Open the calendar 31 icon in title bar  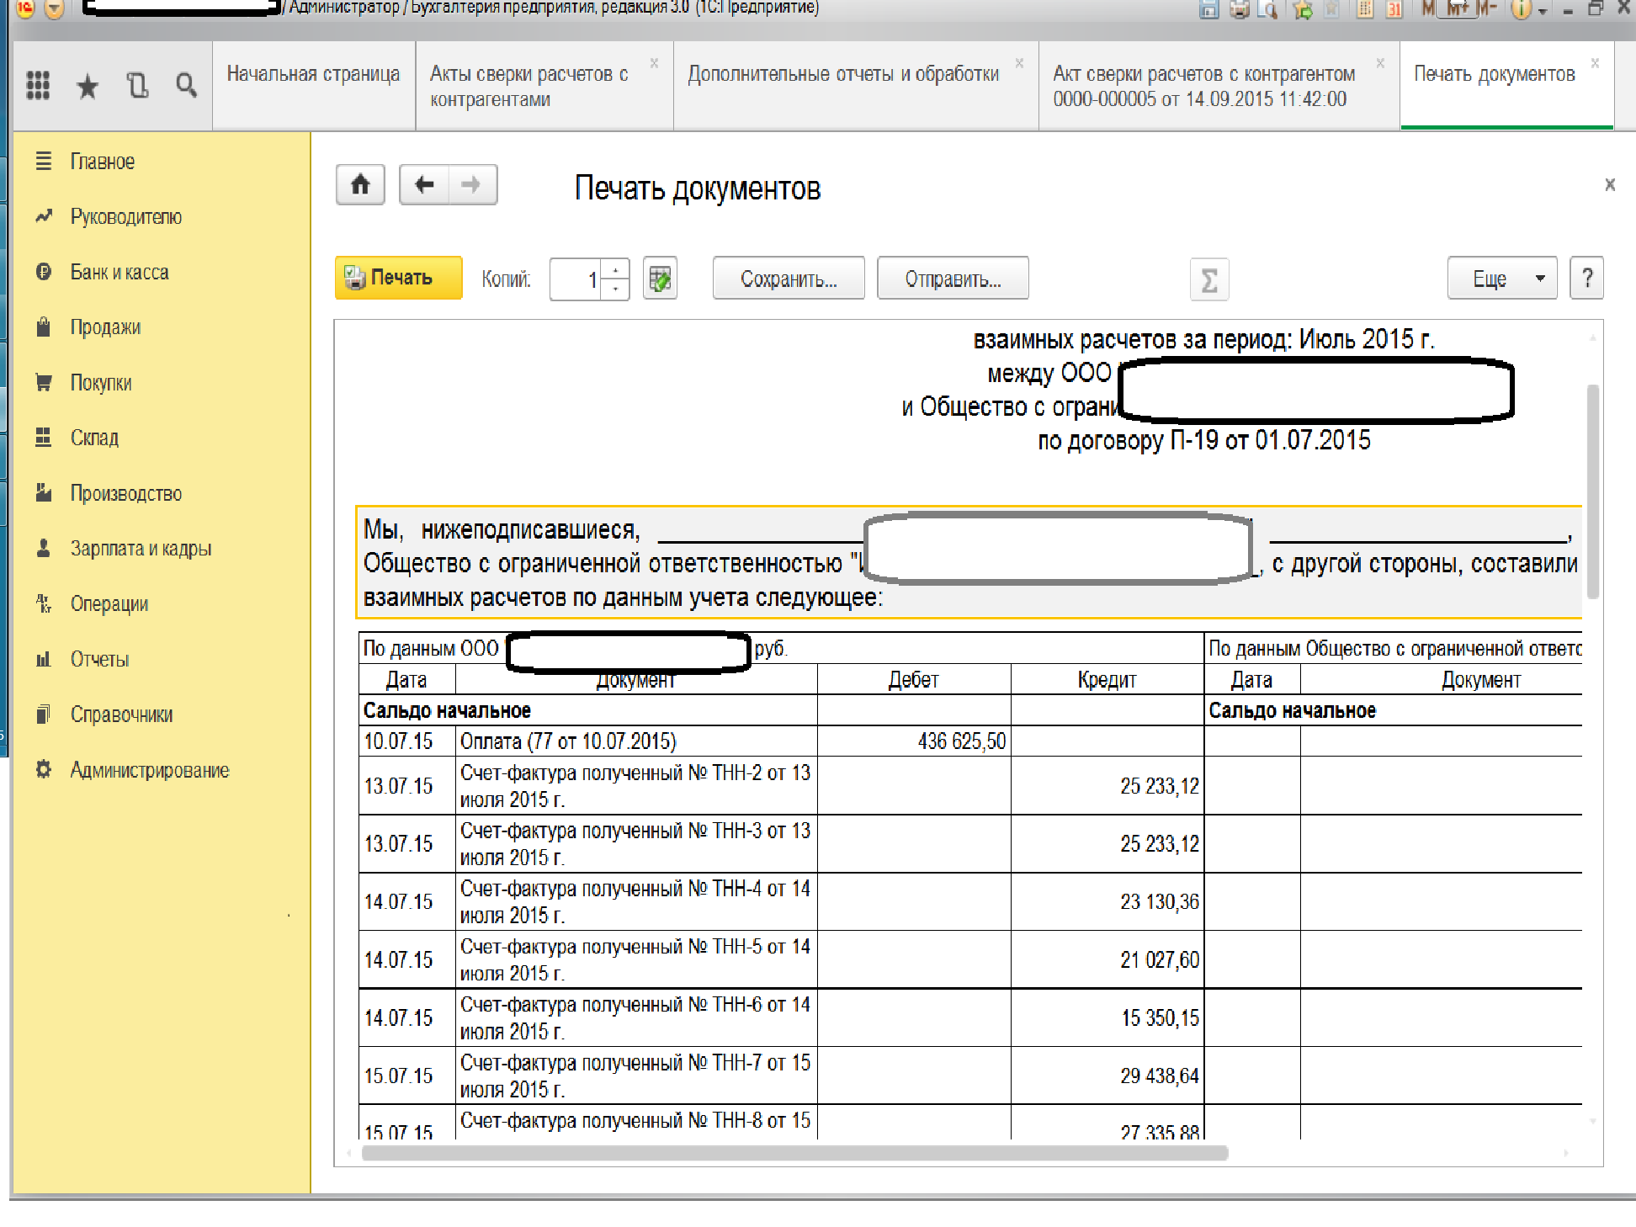(x=1394, y=10)
